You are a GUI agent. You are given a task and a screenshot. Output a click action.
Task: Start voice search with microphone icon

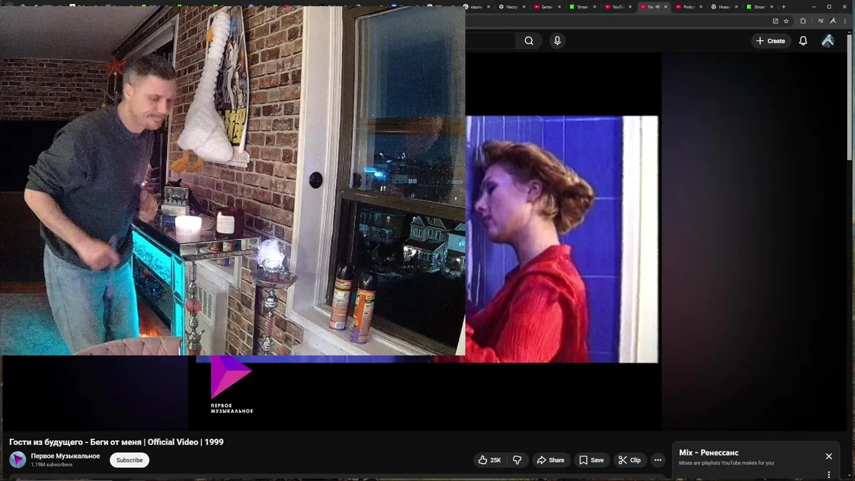pos(557,41)
